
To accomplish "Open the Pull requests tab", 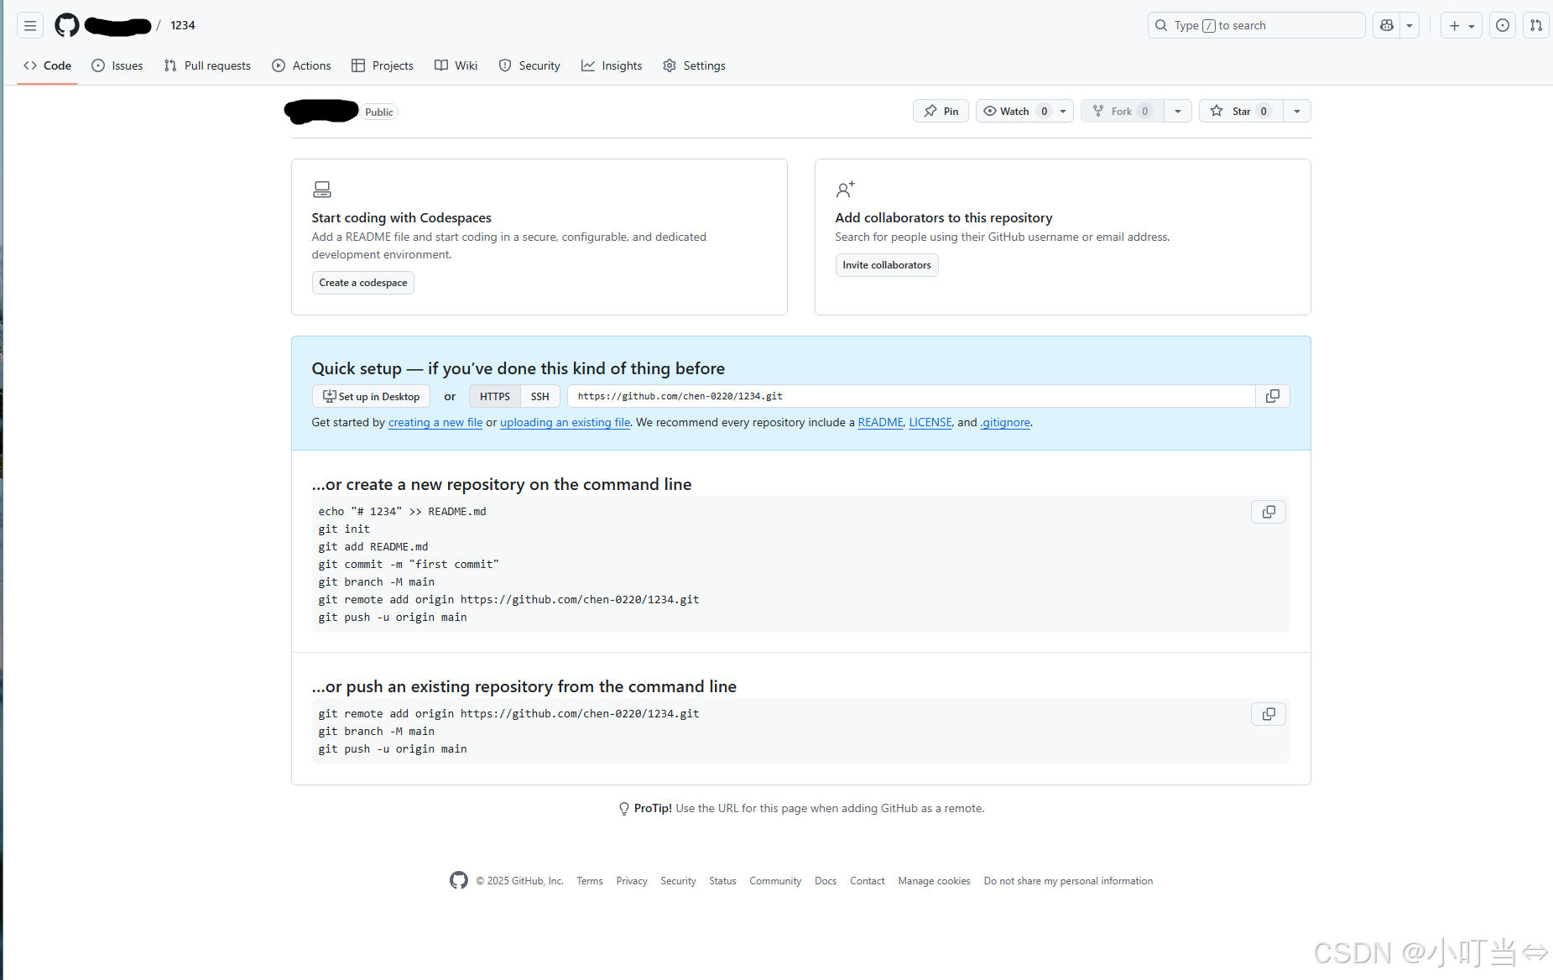I will (207, 65).
